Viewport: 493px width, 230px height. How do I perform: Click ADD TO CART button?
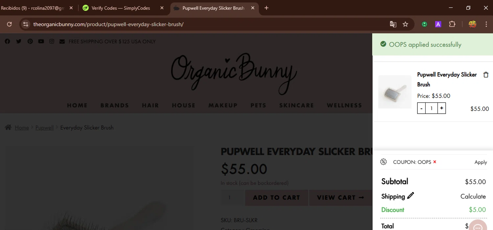(276, 197)
